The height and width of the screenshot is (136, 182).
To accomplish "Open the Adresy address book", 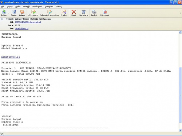I will pyautogui.click(x=22, y=13).
